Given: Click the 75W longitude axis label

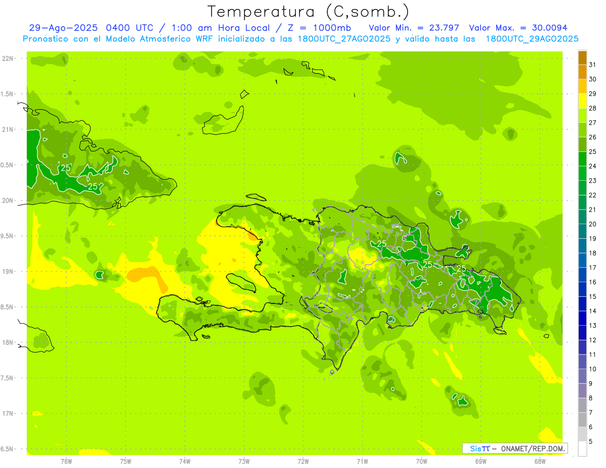Looking at the screenshot, I should pos(125,461).
